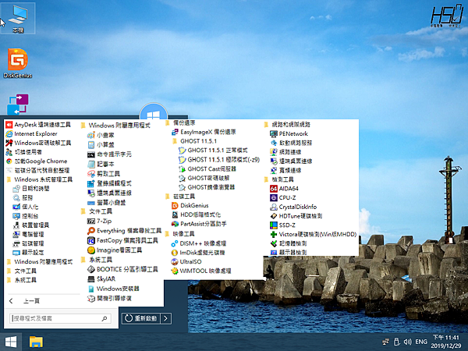Click the restart button
Screen dimensions: 468x351
[141, 318]
